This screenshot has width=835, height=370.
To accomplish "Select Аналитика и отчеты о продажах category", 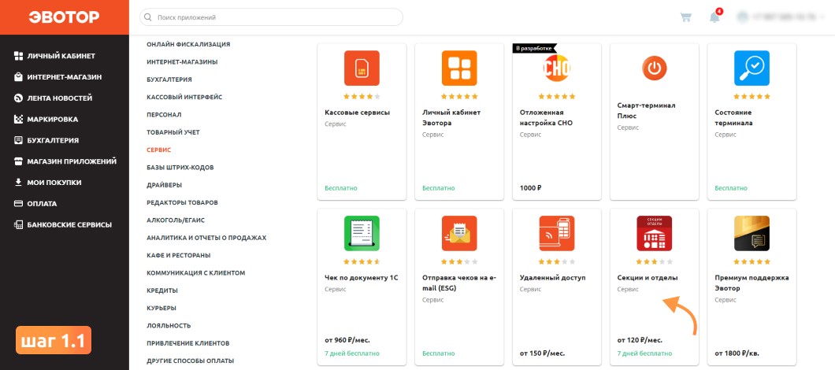I will (x=206, y=238).
